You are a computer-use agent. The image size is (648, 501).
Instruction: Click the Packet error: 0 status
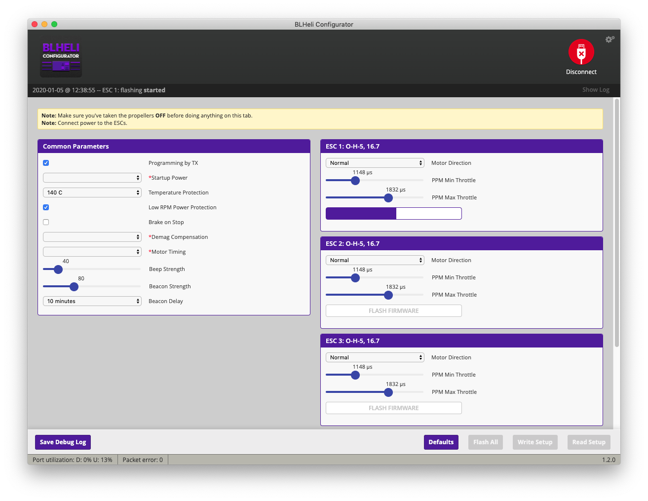143,460
